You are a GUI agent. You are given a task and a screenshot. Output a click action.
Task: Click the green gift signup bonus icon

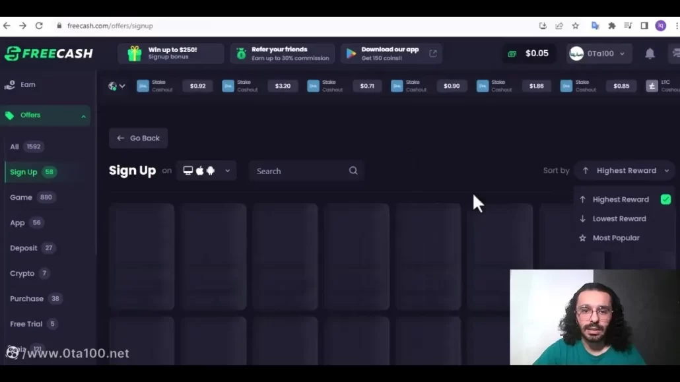tap(134, 53)
